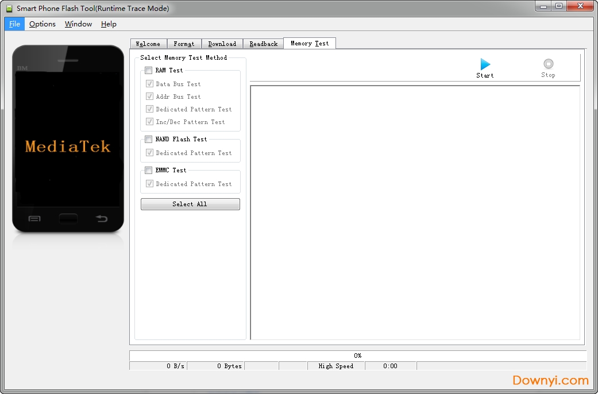Open the Help menu

pos(109,24)
